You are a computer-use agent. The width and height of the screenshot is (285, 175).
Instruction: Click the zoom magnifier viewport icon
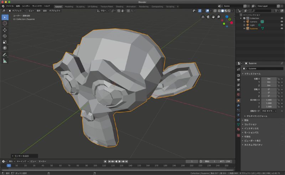pyautogui.click(x=218, y=17)
